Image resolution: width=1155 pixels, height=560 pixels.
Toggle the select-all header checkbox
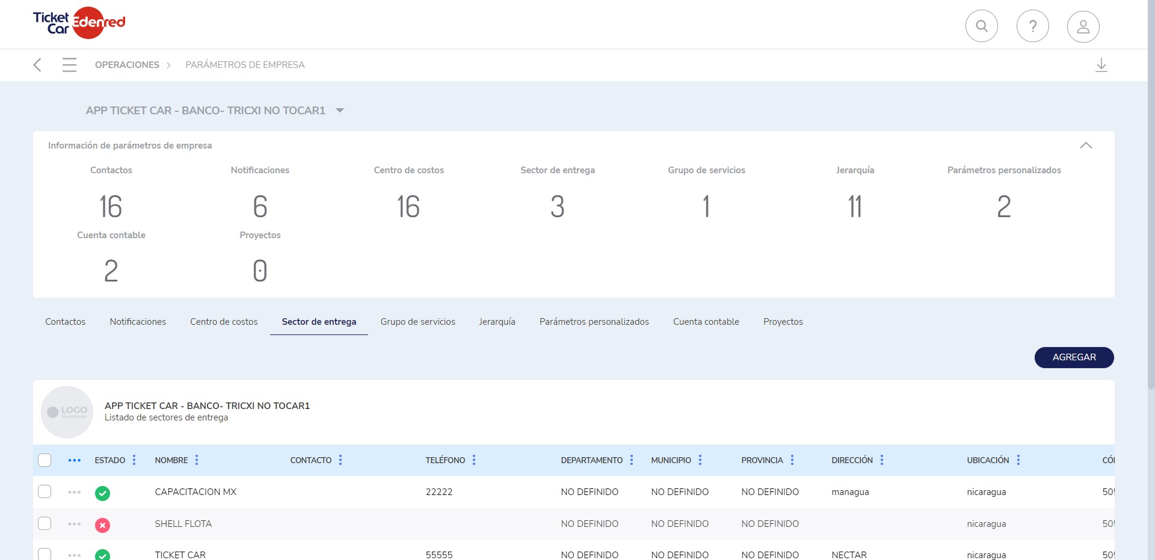point(45,460)
